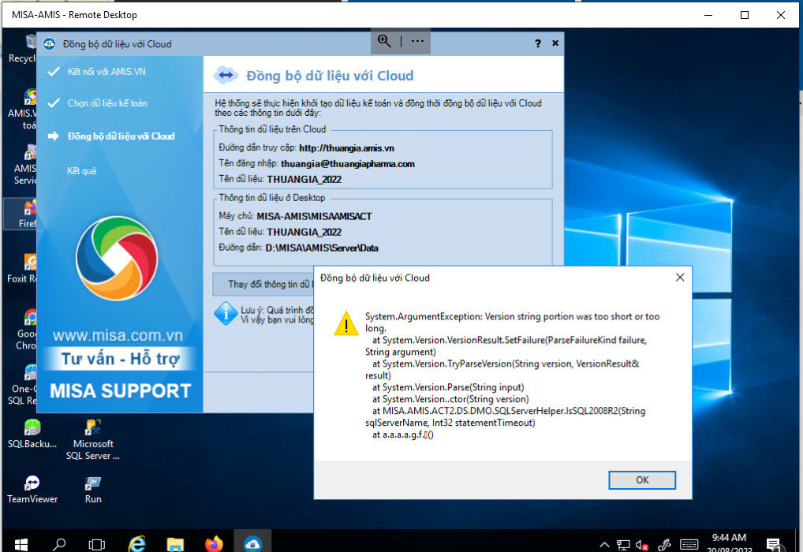Open File Explorer from taskbar
803x552 pixels.
(175, 544)
